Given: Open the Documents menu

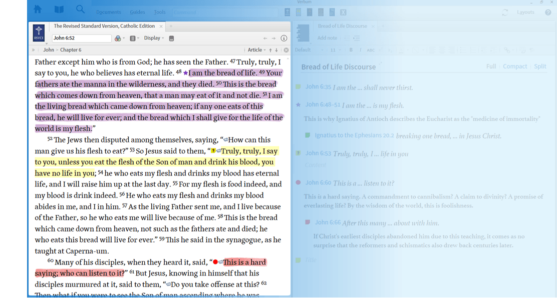Looking at the screenshot, I should pos(108,12).
